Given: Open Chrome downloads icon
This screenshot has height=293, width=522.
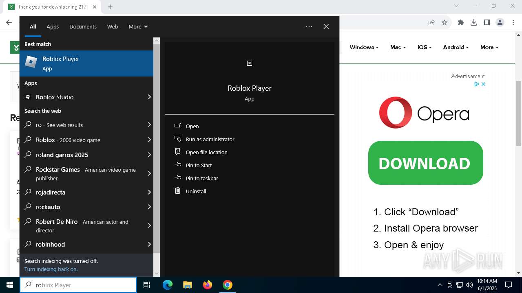Looking at the screenshot, I should click(x=474, y=23).
